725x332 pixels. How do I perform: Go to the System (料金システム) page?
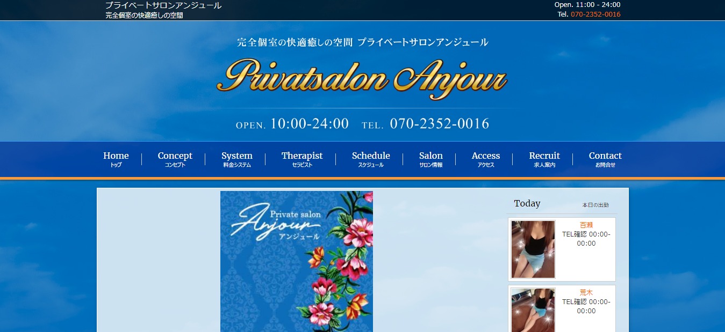click(x=236, y=159)
